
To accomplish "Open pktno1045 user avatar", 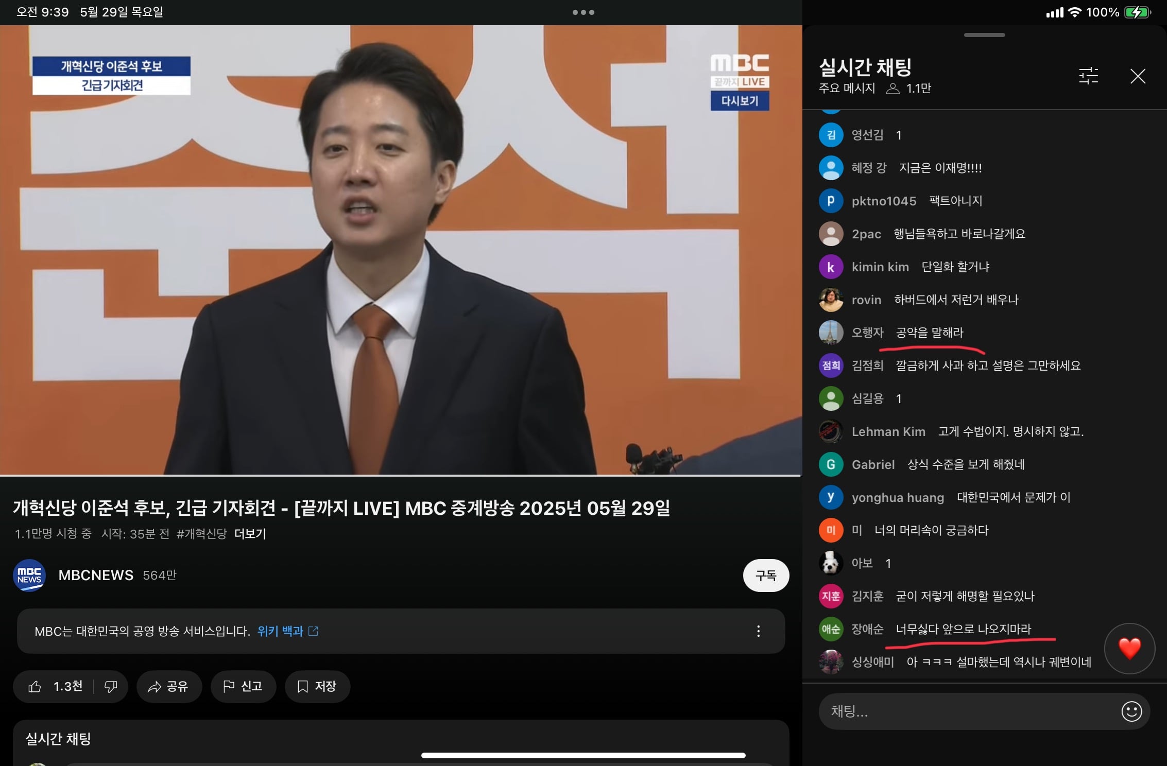I will pos(831,201).
